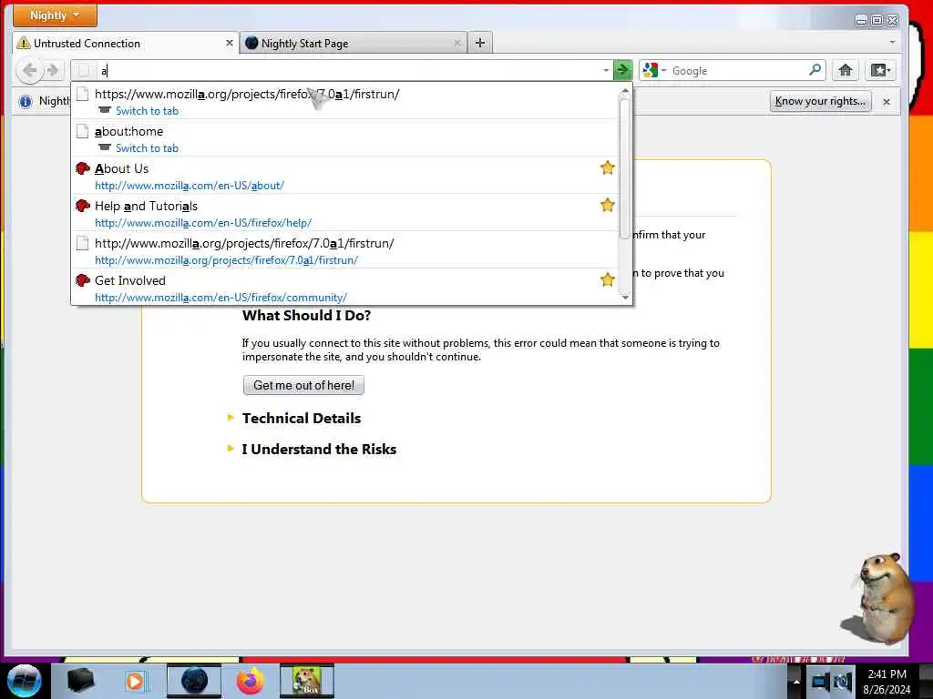Open the orange Nightly menu button
The width and height of the screenshot is (933, 699).
click(x=55, y=15)
